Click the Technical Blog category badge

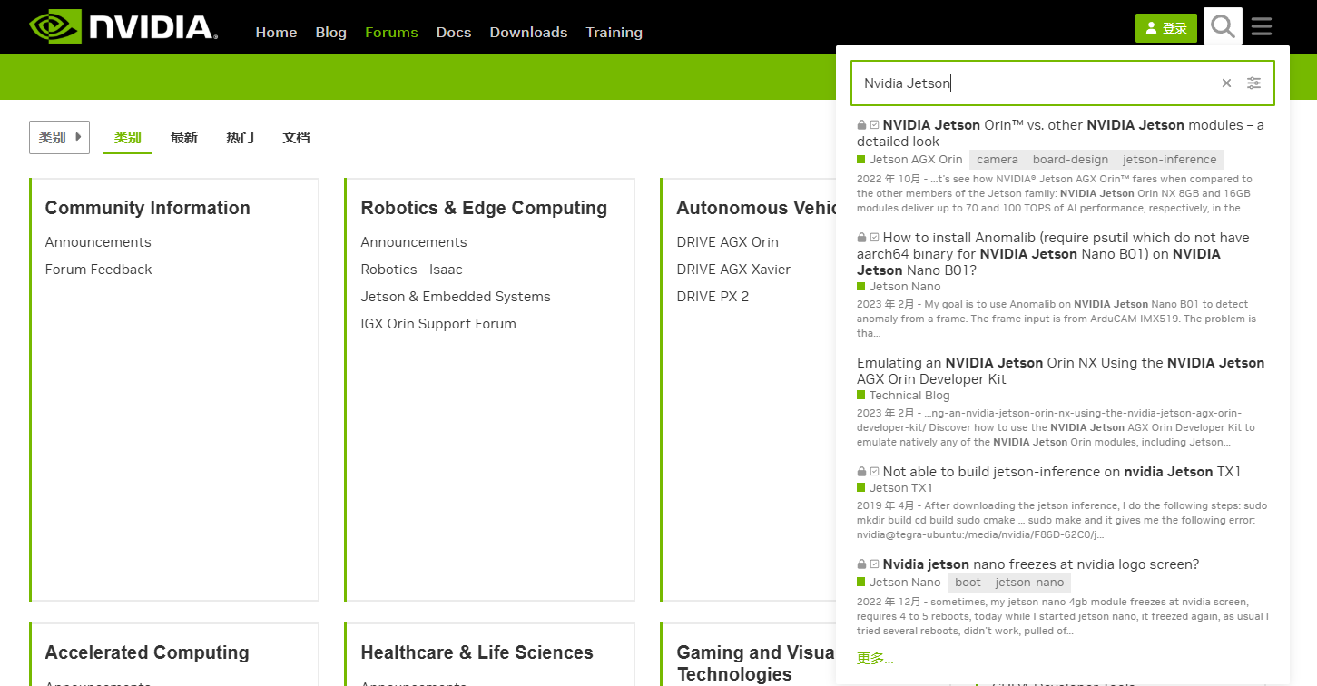pos(903,396)
